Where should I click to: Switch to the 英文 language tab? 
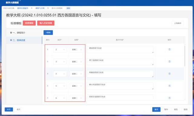tap(18, 109)
